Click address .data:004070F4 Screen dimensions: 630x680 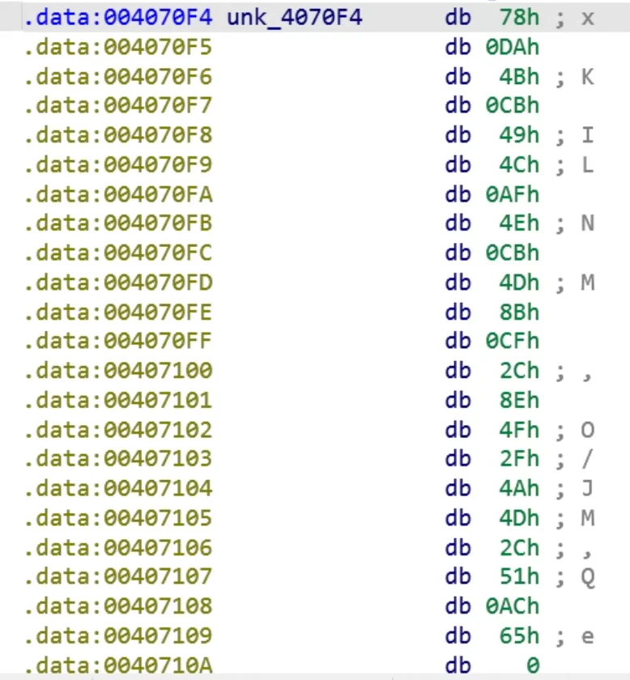coord(118,18)
